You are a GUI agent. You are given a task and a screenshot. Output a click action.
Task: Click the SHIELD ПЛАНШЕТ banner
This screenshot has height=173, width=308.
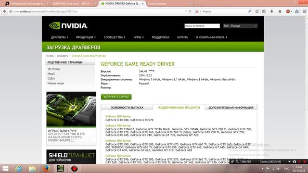(71, 157)
